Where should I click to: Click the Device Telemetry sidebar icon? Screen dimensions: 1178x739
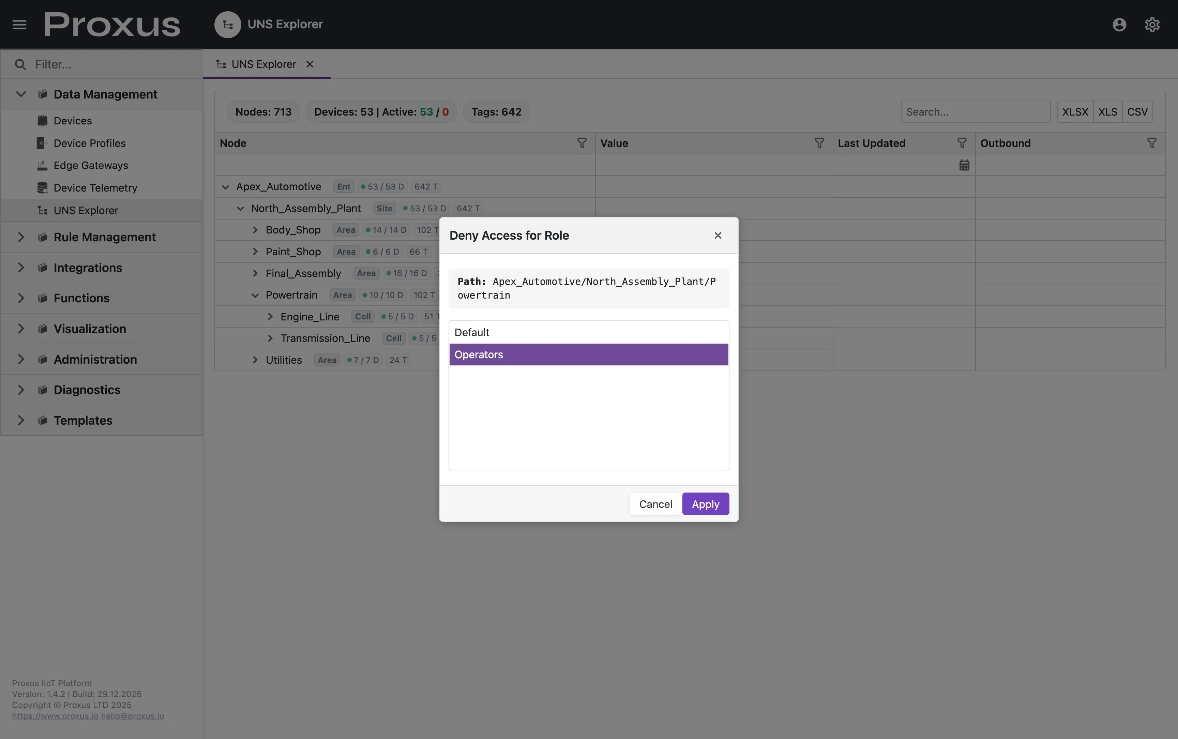pyautogui.click(x=42, y=188)
